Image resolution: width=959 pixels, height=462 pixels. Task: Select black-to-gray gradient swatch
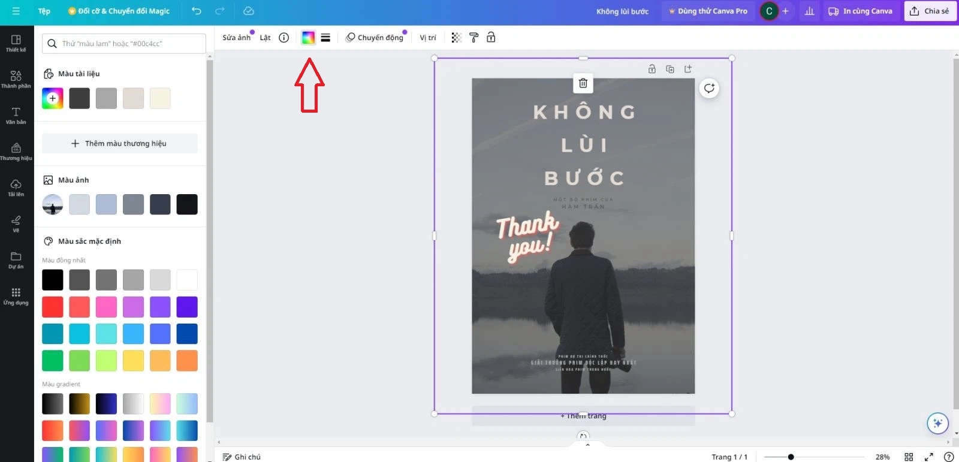pos(53,404)
